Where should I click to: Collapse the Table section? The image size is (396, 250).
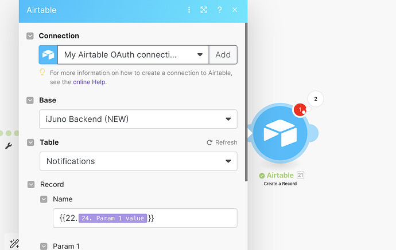pos(30,142)
